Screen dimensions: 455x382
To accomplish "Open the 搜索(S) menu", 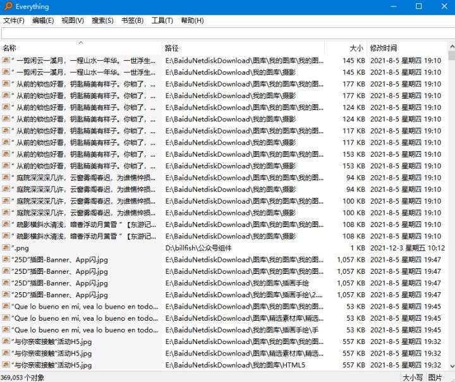I will pyautogui.click(x=102, y=20).
